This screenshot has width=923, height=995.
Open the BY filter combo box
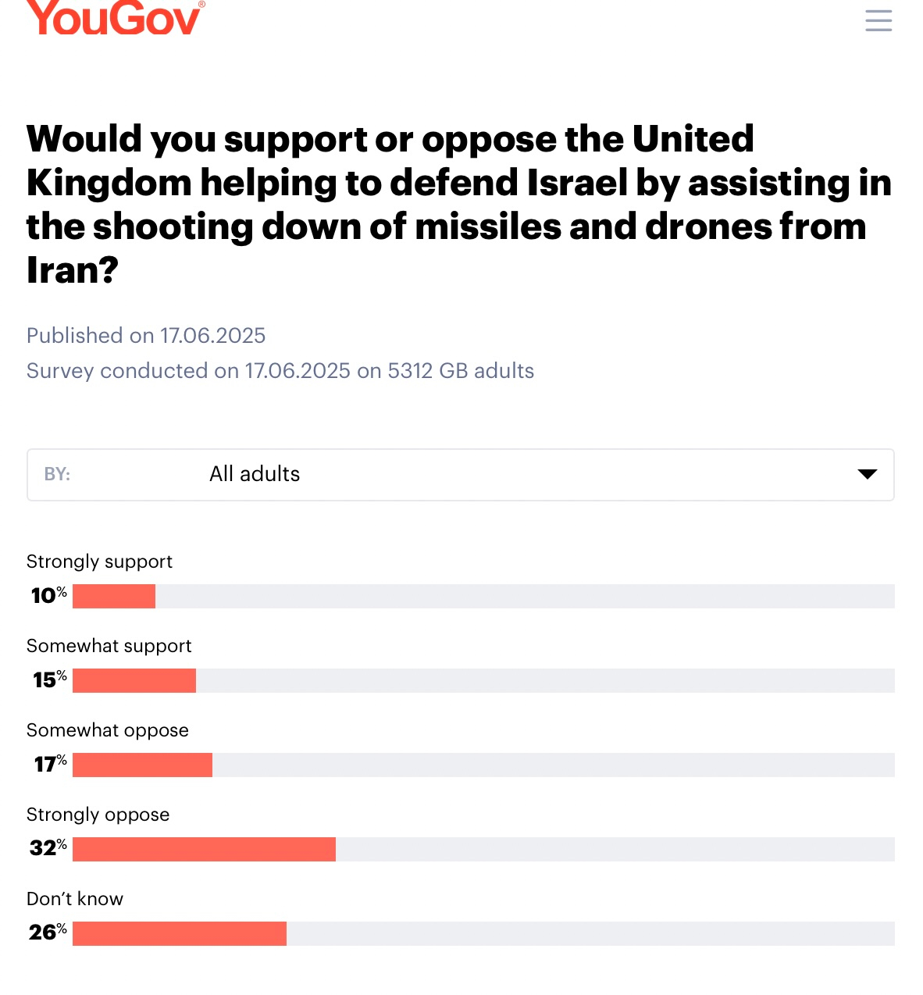point(460,475)
